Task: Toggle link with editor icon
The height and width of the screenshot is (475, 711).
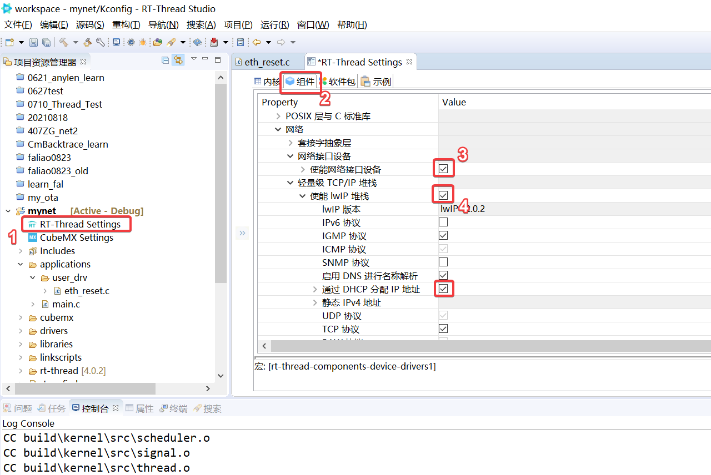Action: click(178, 60)
